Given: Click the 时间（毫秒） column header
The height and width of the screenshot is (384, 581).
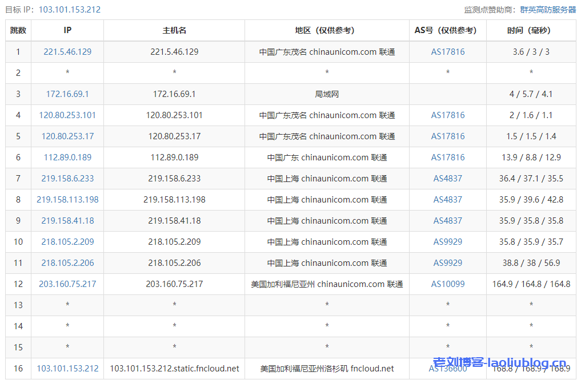Looking at the screenshot, I should point(531,31).
